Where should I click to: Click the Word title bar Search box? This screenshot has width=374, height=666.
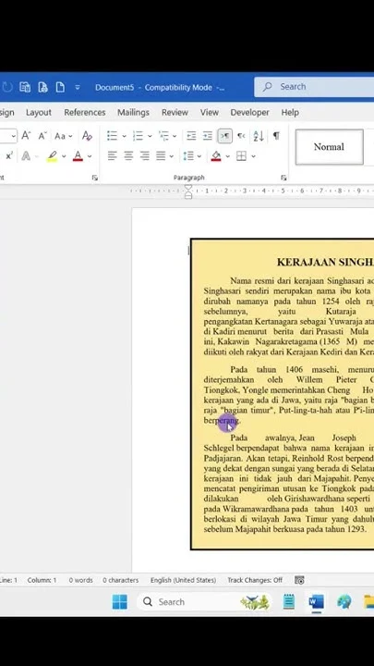314,87
